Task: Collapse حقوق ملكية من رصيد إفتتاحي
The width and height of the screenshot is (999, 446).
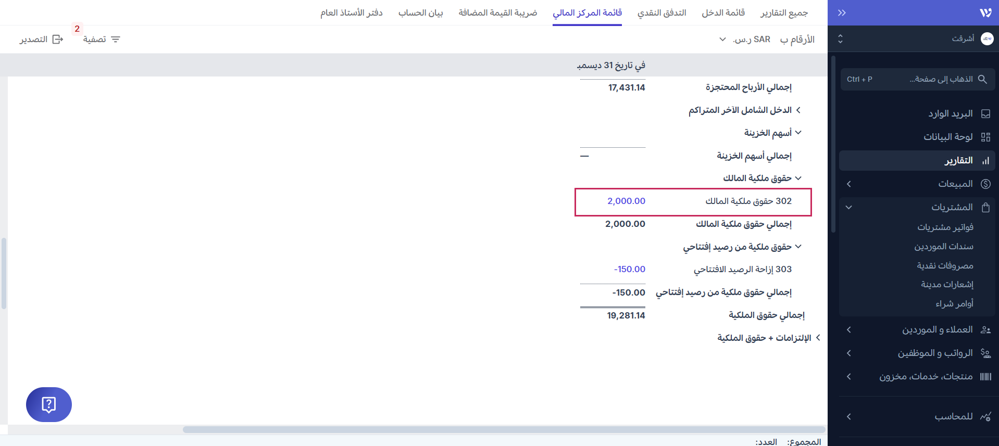Action: pyautogui.click(x=798, y=246)
